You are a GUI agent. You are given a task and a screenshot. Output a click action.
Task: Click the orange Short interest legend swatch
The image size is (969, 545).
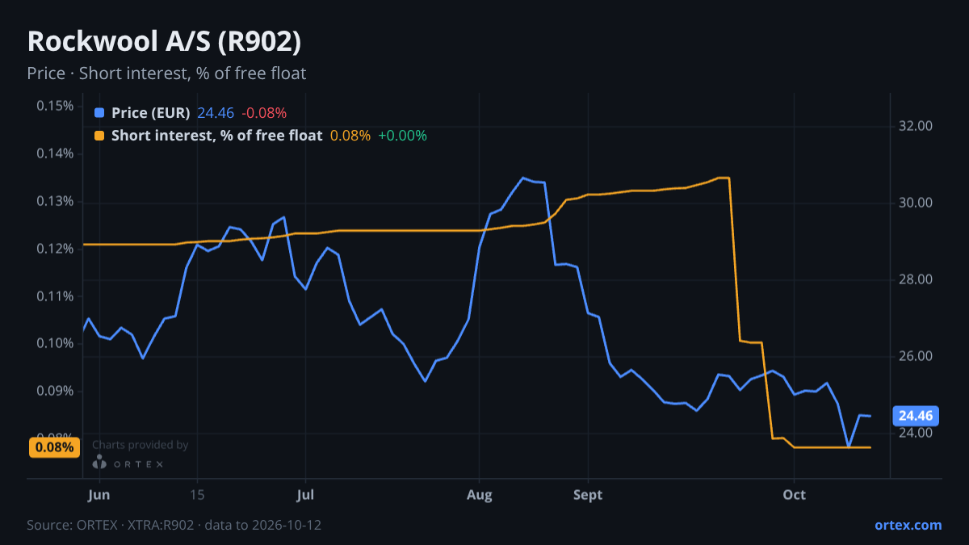pyautogui.click(x=99, y=136)
